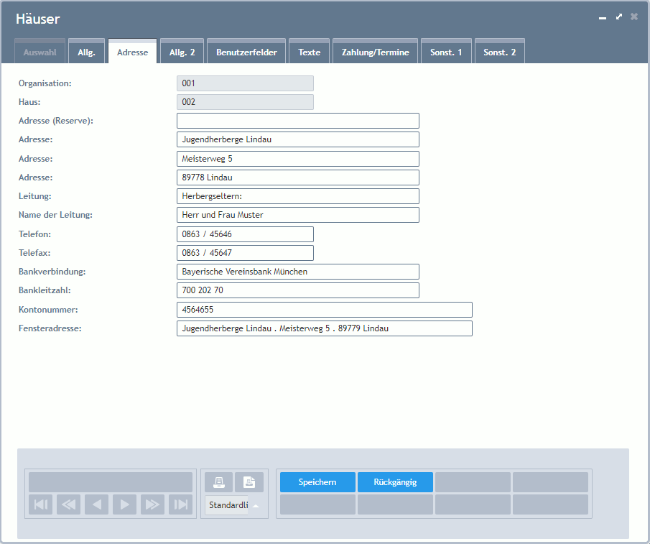
Task: Click the "Telefon:" label
Action: pyautogui.click(x=34, y=234)
